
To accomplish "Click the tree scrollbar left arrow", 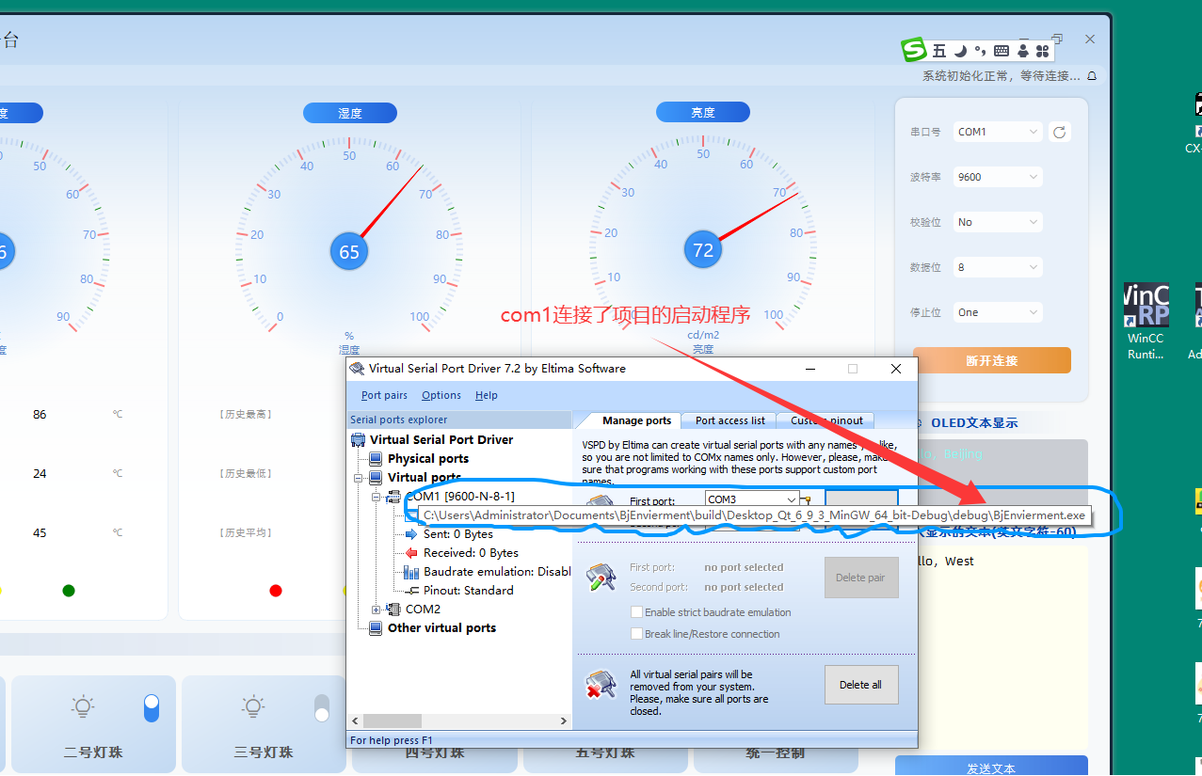I will tap(354, 721).
